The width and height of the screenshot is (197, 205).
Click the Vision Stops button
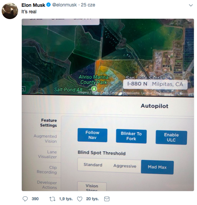click(92, 187)
